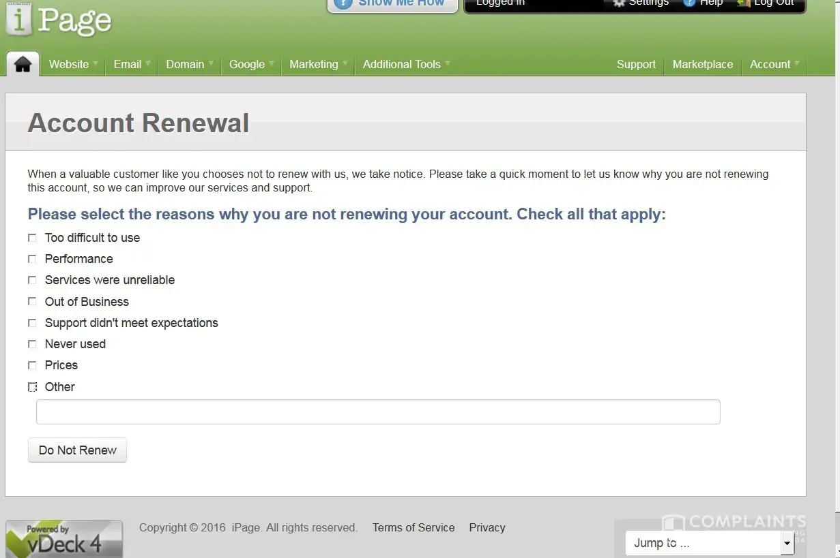The image size is (840, 558).
Task: Click the vDeck 4 badge
Action: click(x=64, y=539)
